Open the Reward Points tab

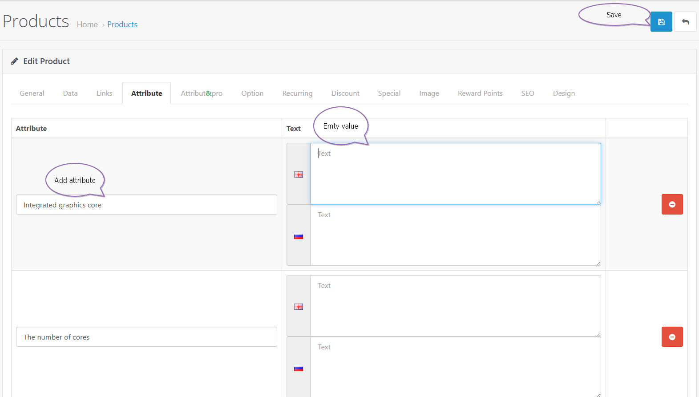[x=480, y=93]
